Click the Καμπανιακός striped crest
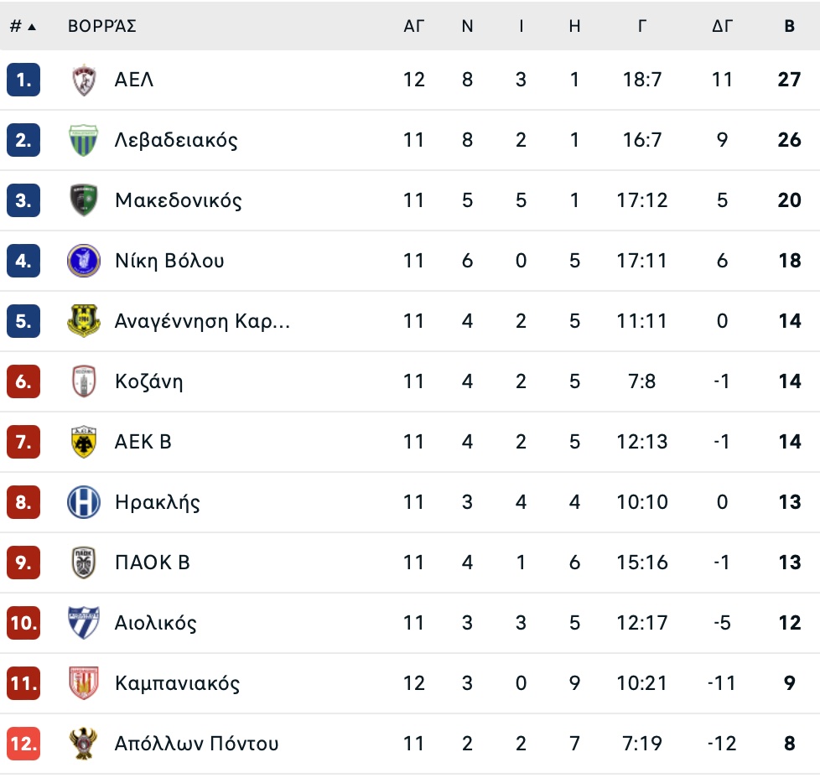 (84, 683)
